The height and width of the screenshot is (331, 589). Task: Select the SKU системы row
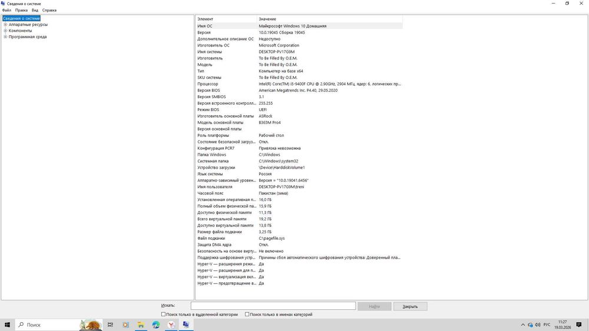pos(299,78)
